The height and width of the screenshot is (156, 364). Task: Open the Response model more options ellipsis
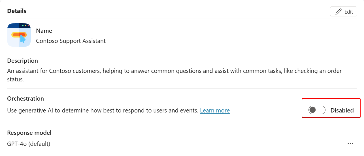[350, 144]
